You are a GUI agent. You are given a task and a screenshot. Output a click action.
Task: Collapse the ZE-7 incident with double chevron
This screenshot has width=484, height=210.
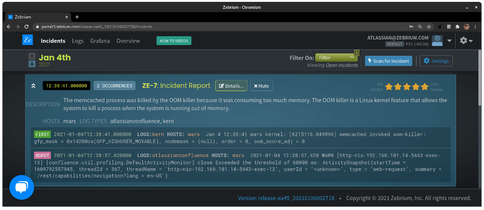click(34, 86)
